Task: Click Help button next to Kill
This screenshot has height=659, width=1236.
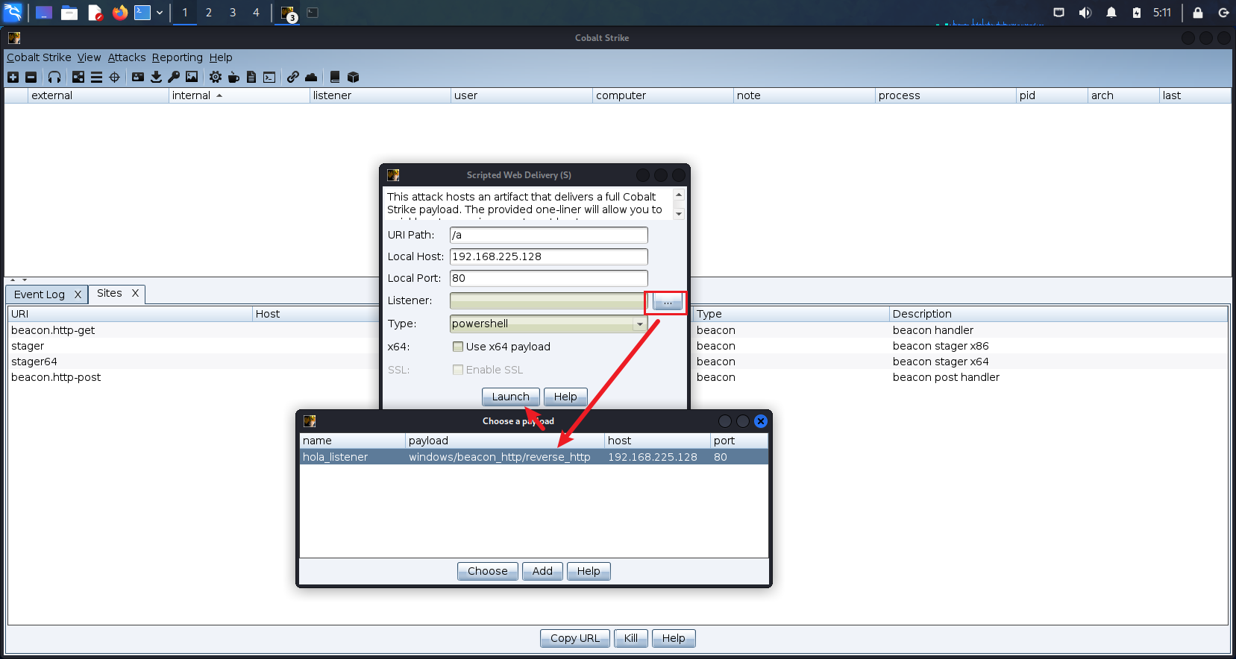Action: click(674, 638)
